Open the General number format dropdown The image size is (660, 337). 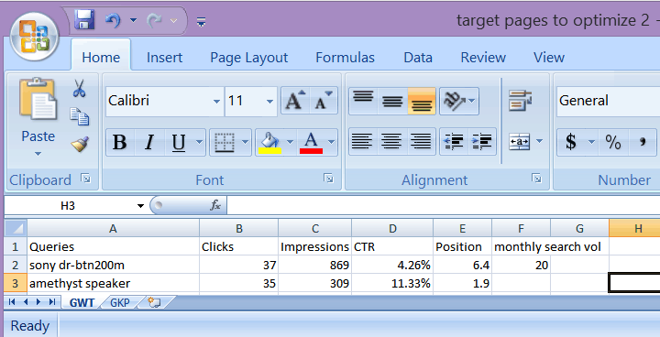click(609, 101)
